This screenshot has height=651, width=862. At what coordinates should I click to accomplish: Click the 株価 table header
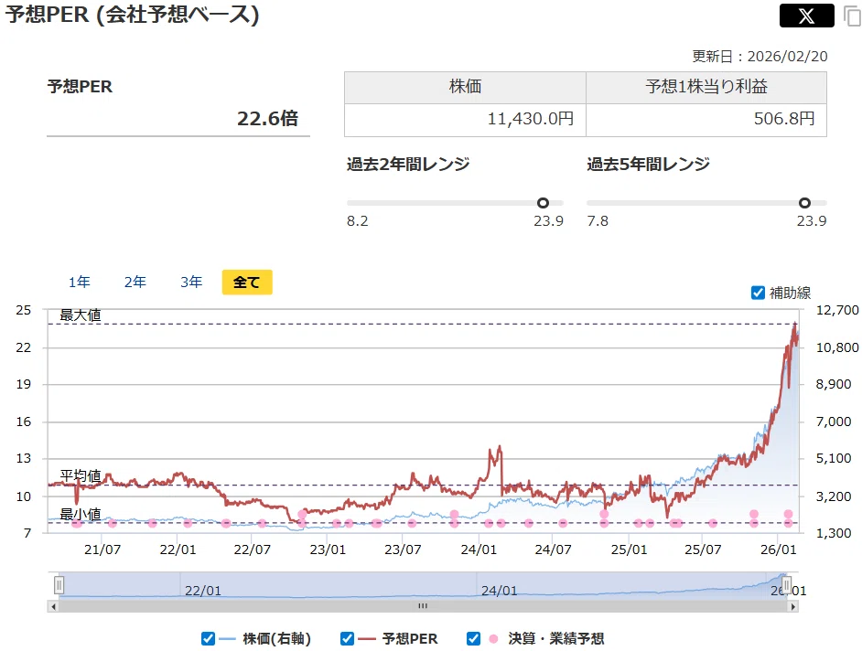coord(465,87)
